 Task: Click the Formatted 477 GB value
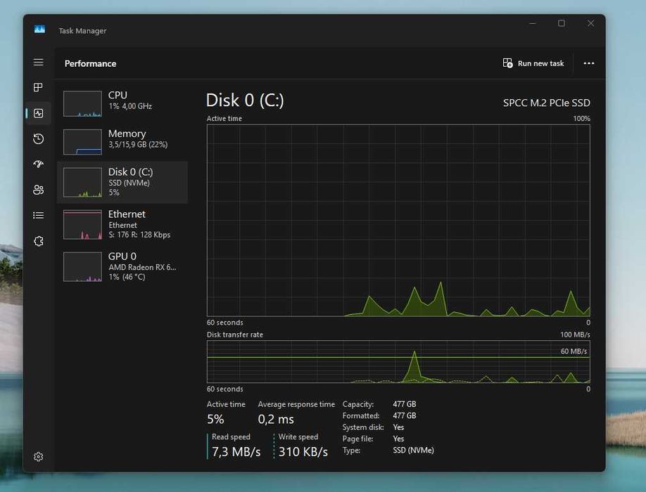(x=404, y=415)
